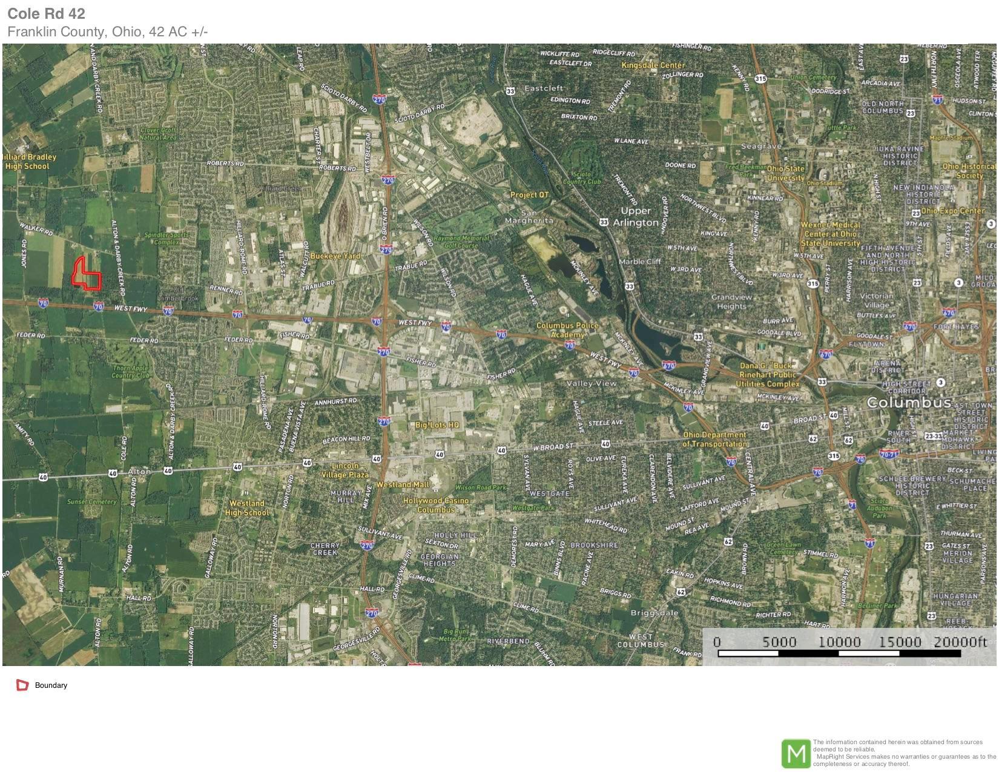Screen dimensions: 999x772
Task: Click the 'Columbus Police Academy' label
Action: click(567, 330)
